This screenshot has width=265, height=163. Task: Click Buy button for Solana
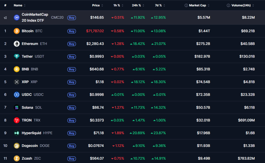pyautogui.click(x=72, y=108)
